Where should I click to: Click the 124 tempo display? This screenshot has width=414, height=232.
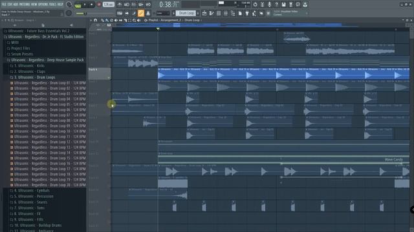[x=109, y=5]
